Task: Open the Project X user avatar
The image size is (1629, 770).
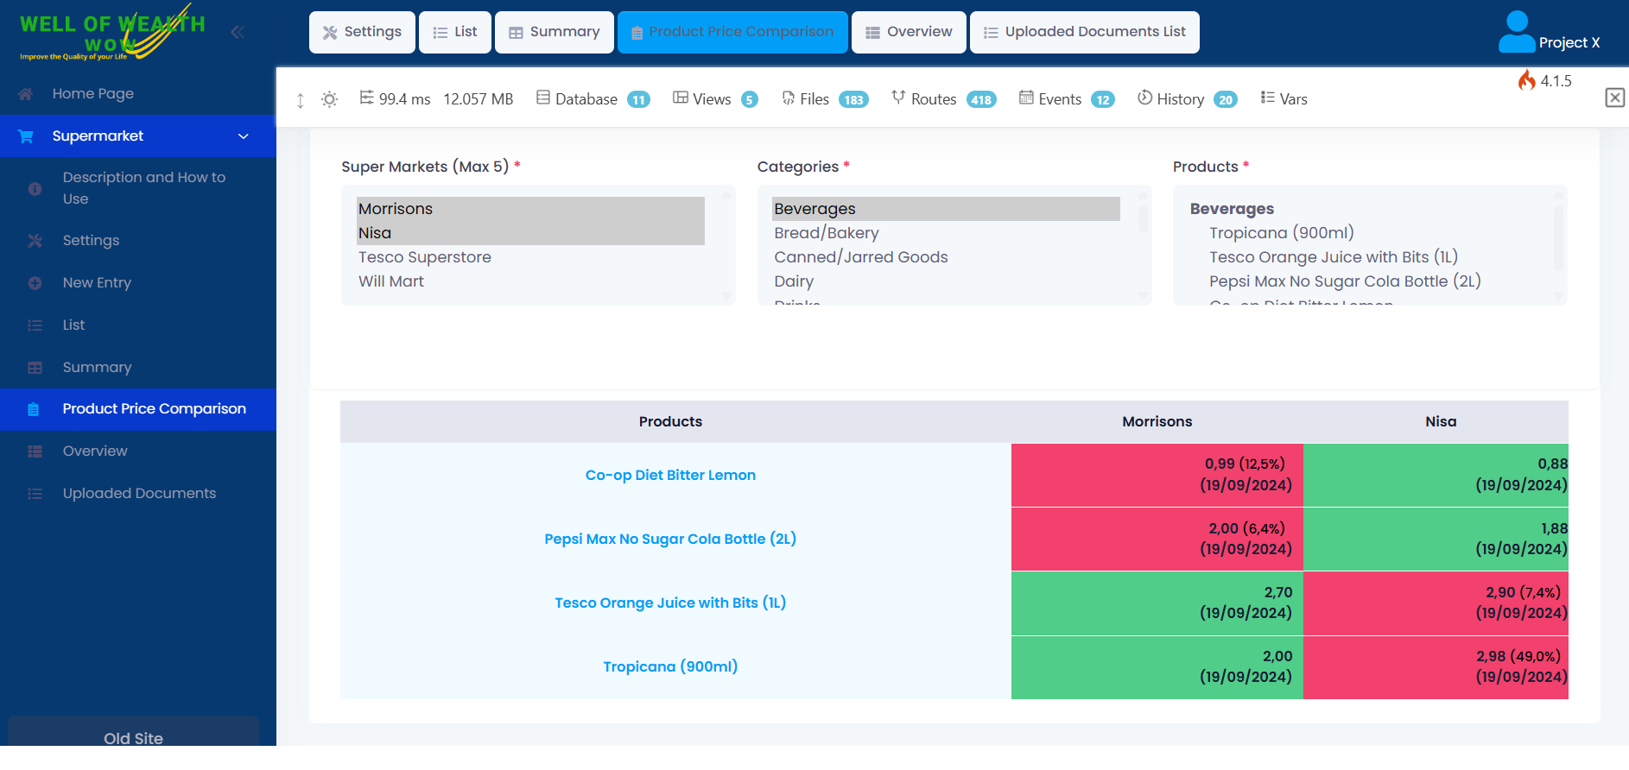Action: point(1517,32)
